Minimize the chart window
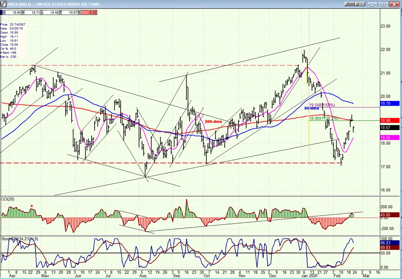This screenshot has height=279, width=402. click(x=372, y=4)
